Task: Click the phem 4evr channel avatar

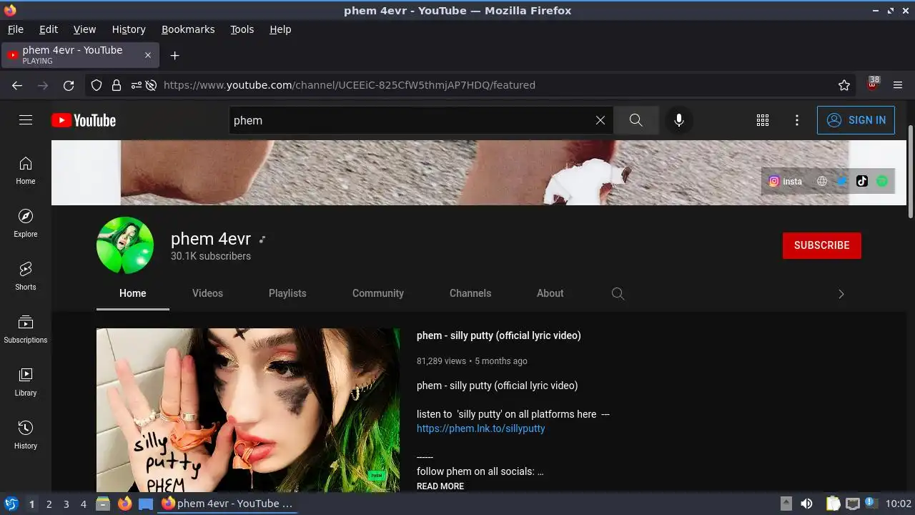Action: click(x=125, y=245)
